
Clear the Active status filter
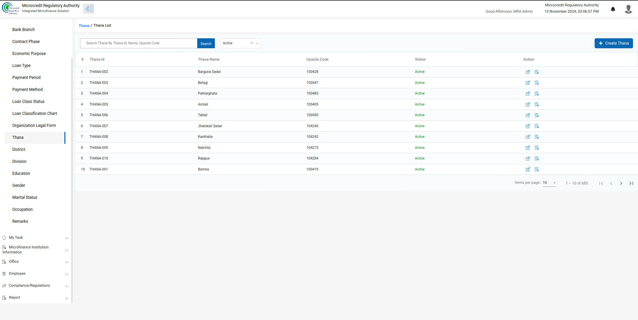(x=252, y=43)
